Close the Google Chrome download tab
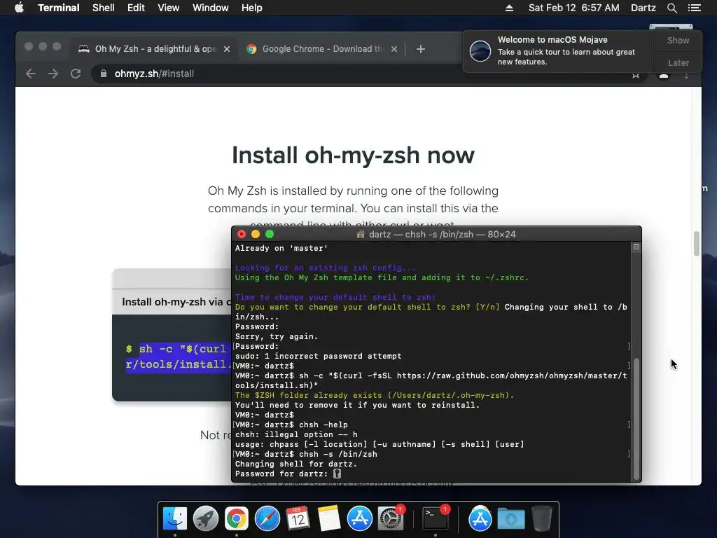The image size is (717, 538). (394, 49)
